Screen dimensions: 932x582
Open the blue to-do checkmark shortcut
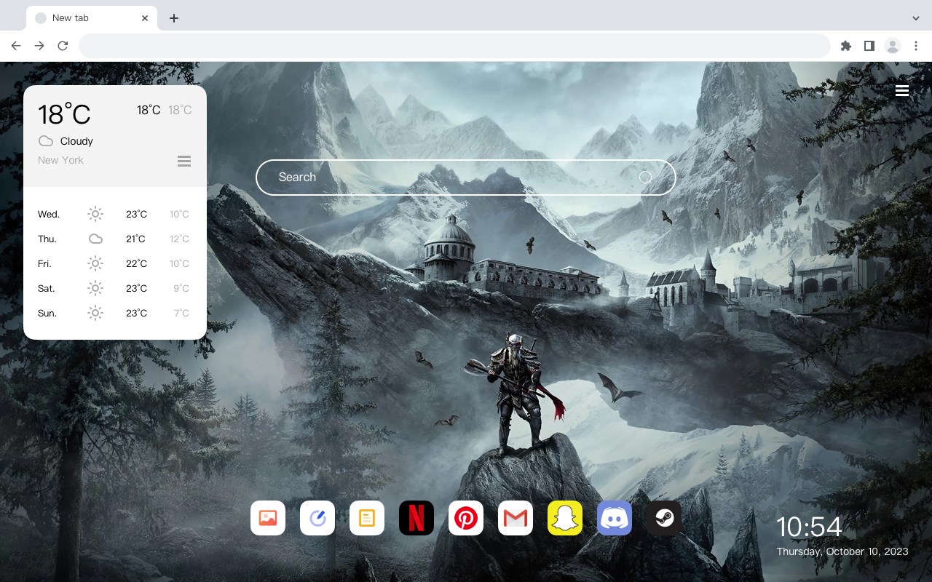[x=317, y=518]
